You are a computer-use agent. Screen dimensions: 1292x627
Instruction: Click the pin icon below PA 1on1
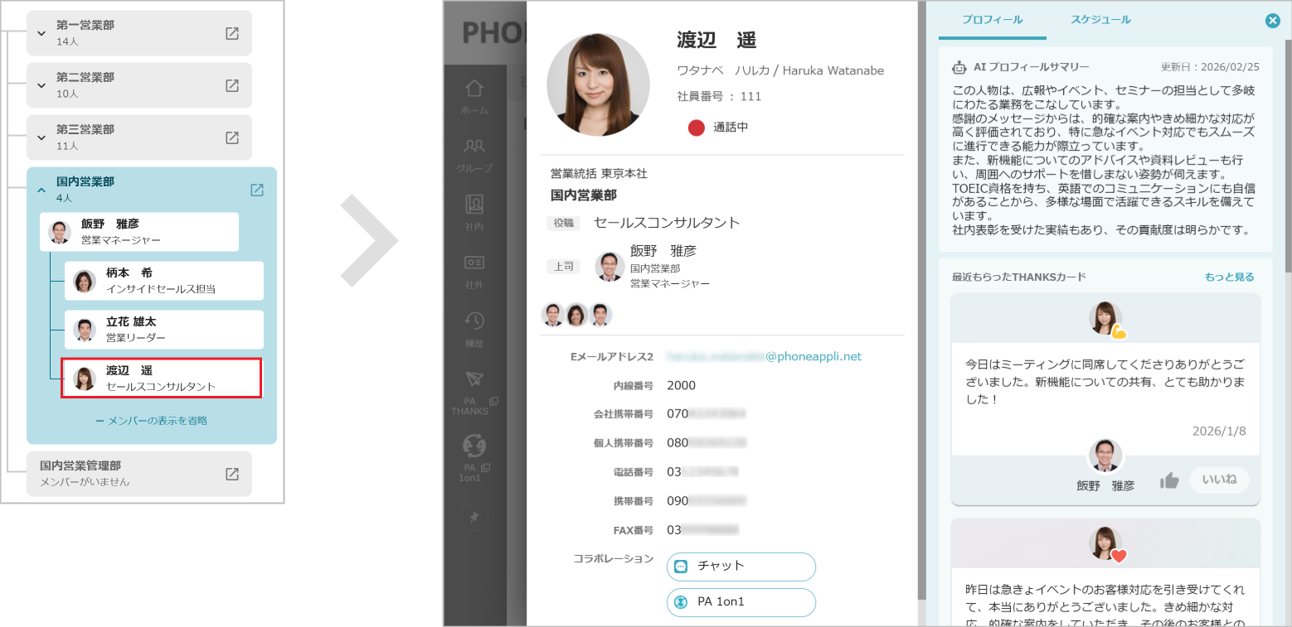(474, 517)
